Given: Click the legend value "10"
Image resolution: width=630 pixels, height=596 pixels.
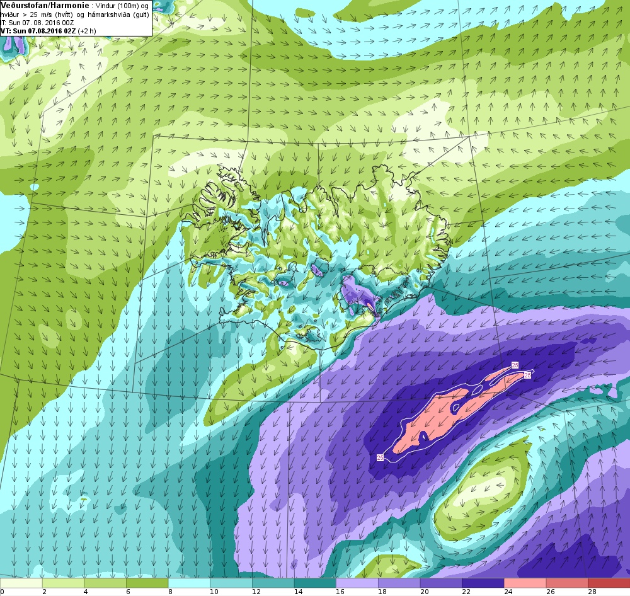Looking at the screenshot, I should pyautogui.click(x=214, y=592).
